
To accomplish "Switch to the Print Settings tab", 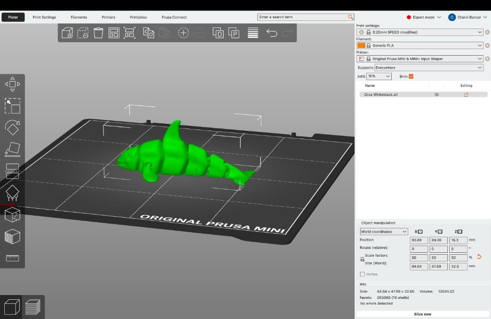I will [x=44, y=17].
